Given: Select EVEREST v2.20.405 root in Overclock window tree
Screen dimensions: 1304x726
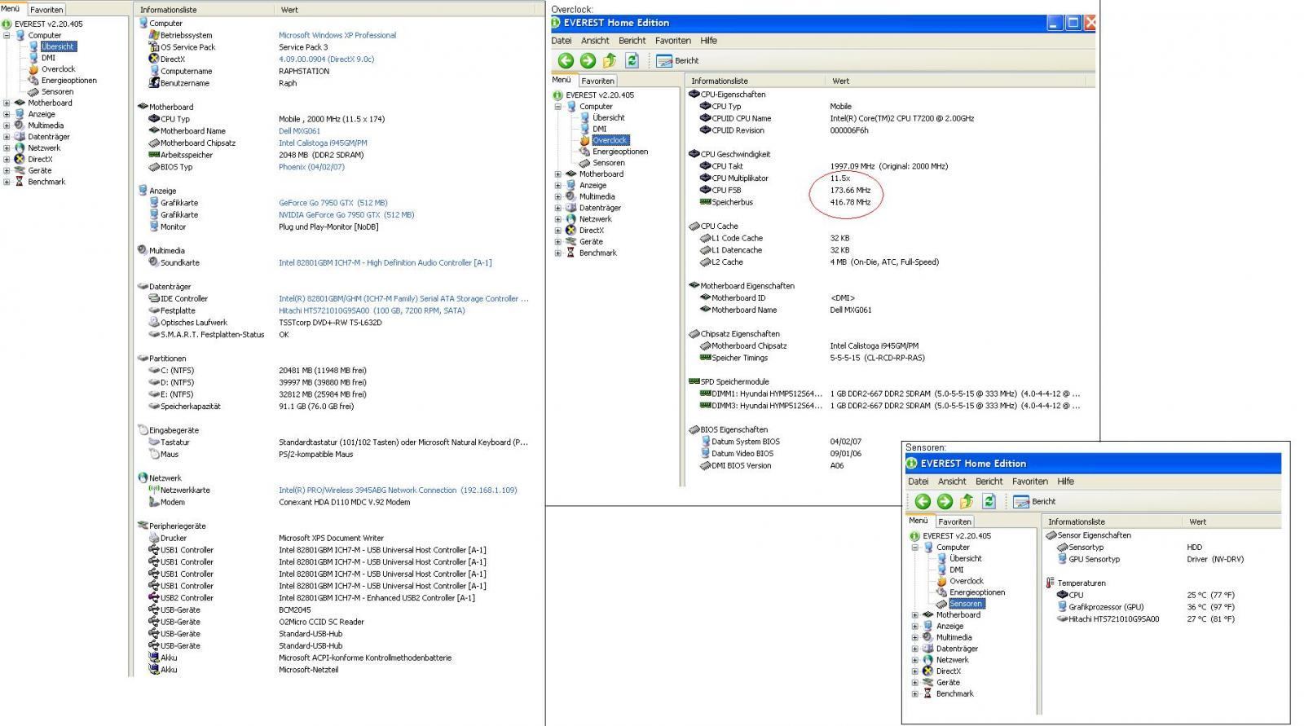Looking at the screenshot, I should coord(599,95).
